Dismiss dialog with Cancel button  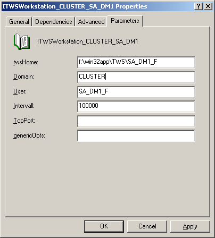pyautogui.click(x=147, y=226)
